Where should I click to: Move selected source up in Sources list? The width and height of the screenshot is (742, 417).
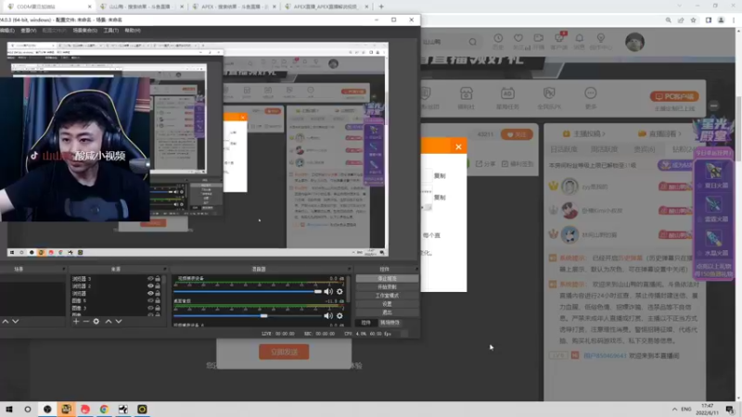(x=109, y=322)
